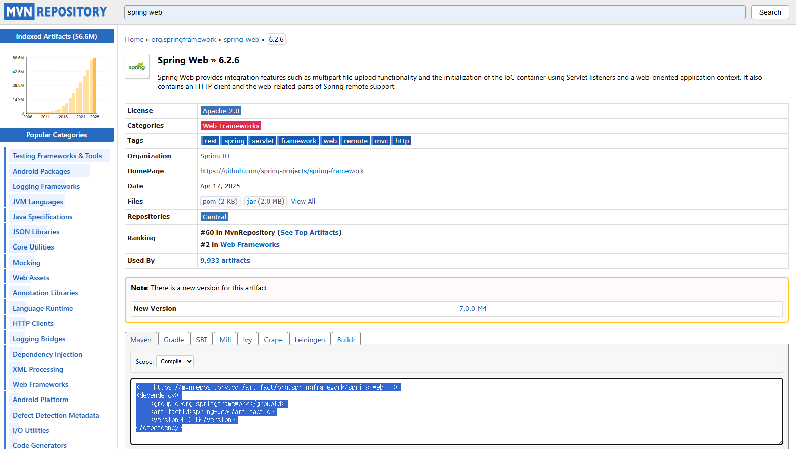
Task: Go to Home in the breadcrumb
Action: coord(134,39)
